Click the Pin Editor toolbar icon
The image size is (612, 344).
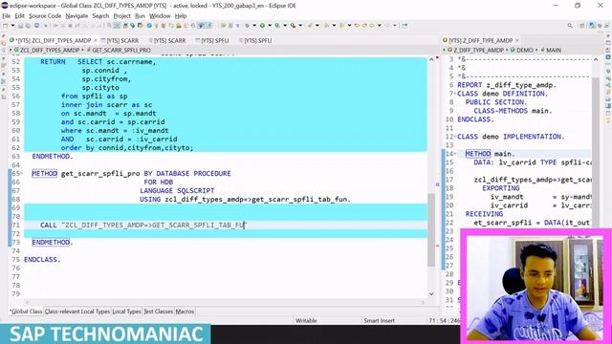(404, 26)
